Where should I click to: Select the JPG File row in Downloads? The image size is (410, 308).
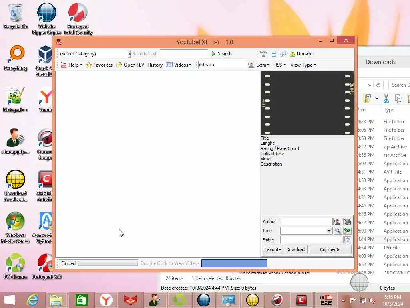384,248
